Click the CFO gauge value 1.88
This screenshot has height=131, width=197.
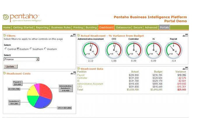click(114, 61)
